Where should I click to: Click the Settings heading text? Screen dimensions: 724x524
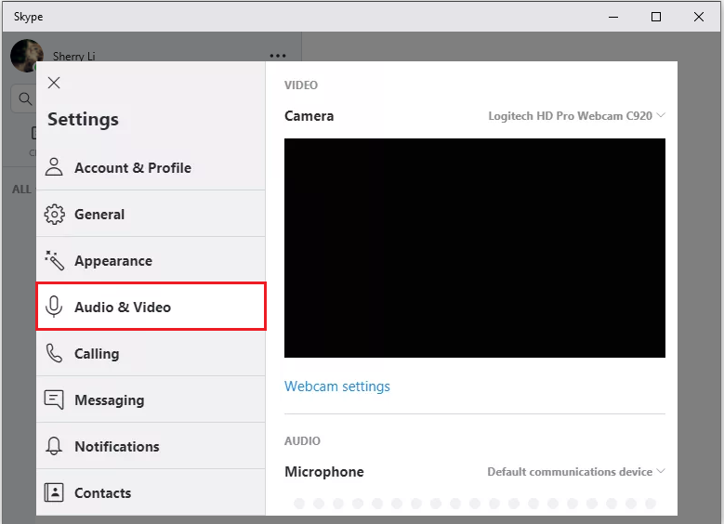(x=83, y=119)
